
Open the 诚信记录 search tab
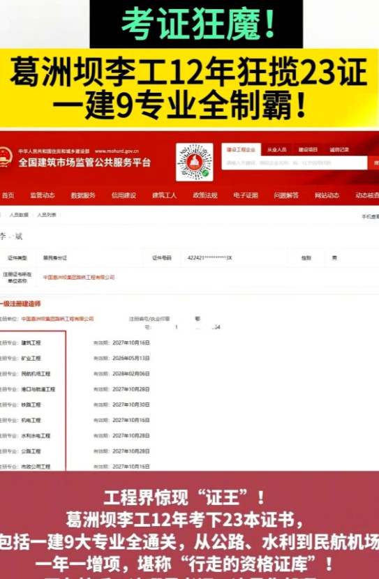(339, 149)
